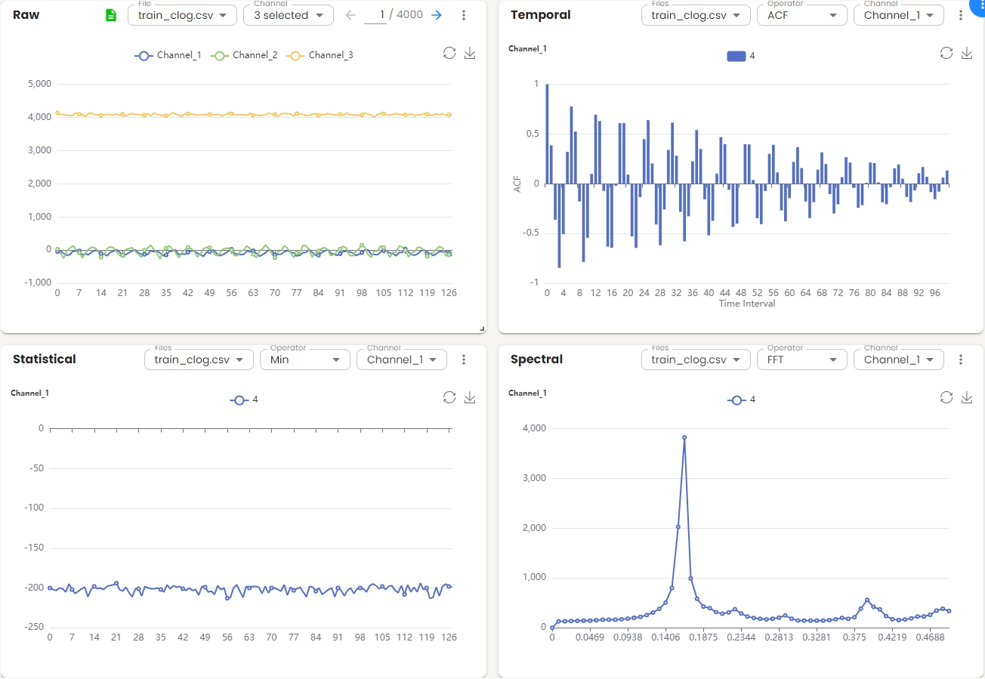Click the sample number input field
The image size is (985, 679).
(375, 15)
